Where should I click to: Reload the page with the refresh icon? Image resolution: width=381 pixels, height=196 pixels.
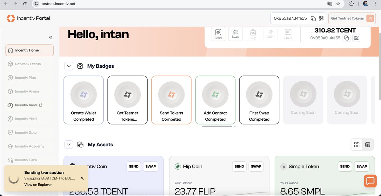(x=25, y=4)
